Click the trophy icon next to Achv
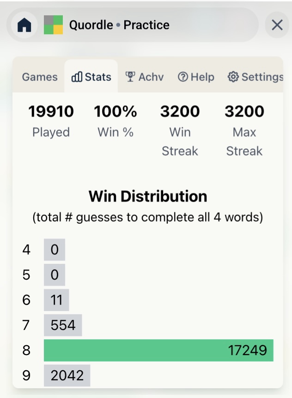Image resolution: width=292 pixels, height=398 pixels. [130, 77]
